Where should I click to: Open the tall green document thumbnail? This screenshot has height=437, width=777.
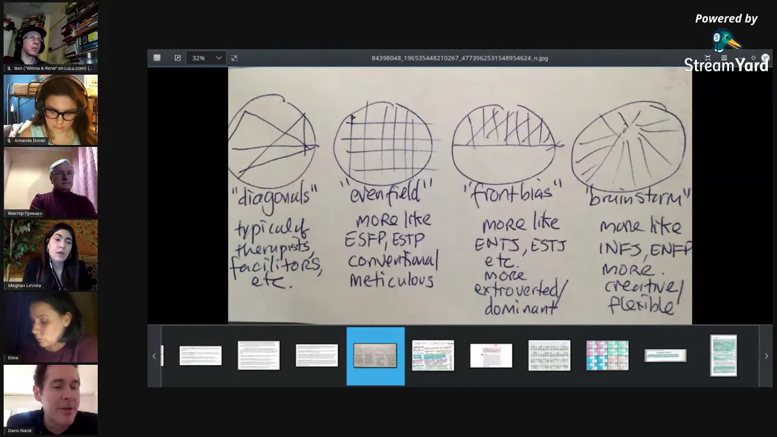coord(724,356)
